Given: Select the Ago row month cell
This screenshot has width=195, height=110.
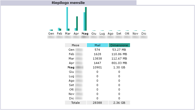Looking at the screenshot, I should 75,81.
